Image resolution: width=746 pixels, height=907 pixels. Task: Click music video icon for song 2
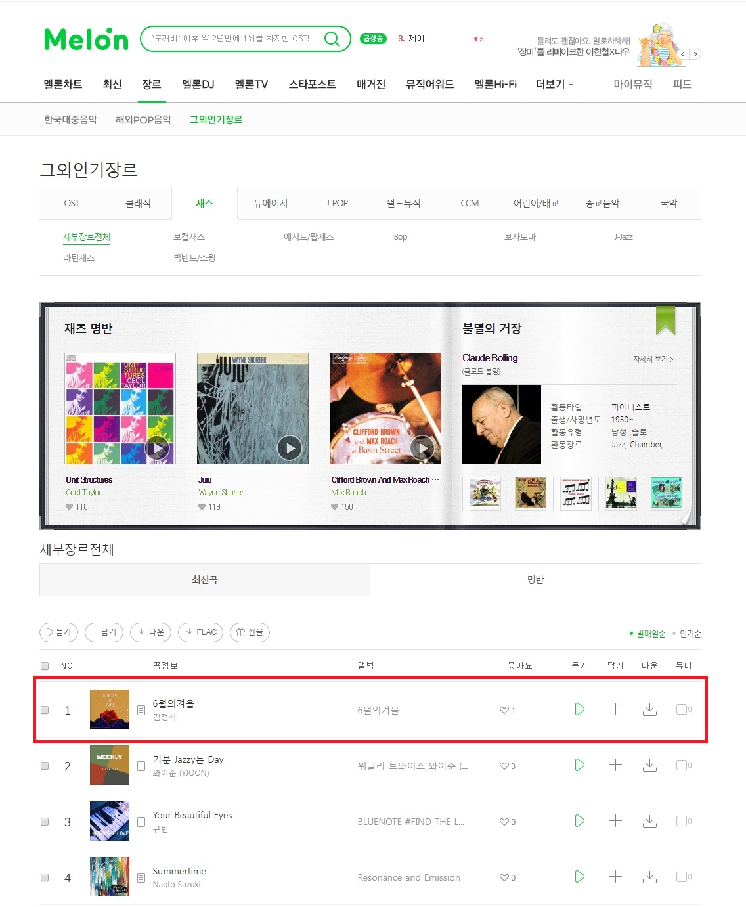pos(682,765)
